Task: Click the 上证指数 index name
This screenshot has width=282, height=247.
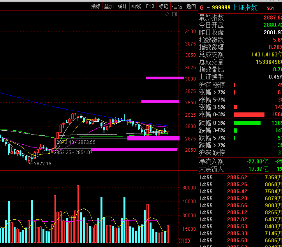Action: coord(245,7)
